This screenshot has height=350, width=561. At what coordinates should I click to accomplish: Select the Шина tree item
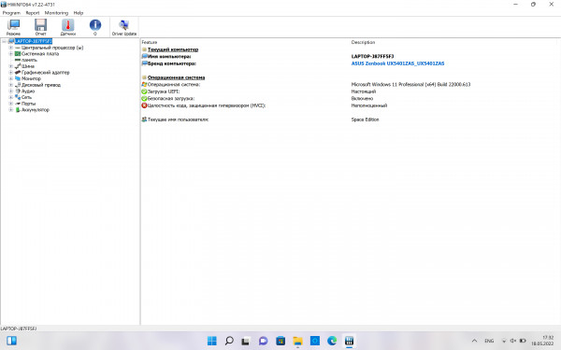[x=28, y=66]
